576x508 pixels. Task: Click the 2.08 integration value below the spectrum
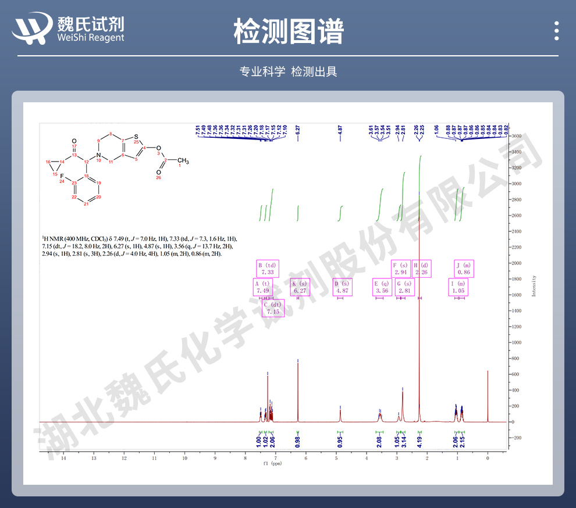pyautogui.click(x=379, y=442)
